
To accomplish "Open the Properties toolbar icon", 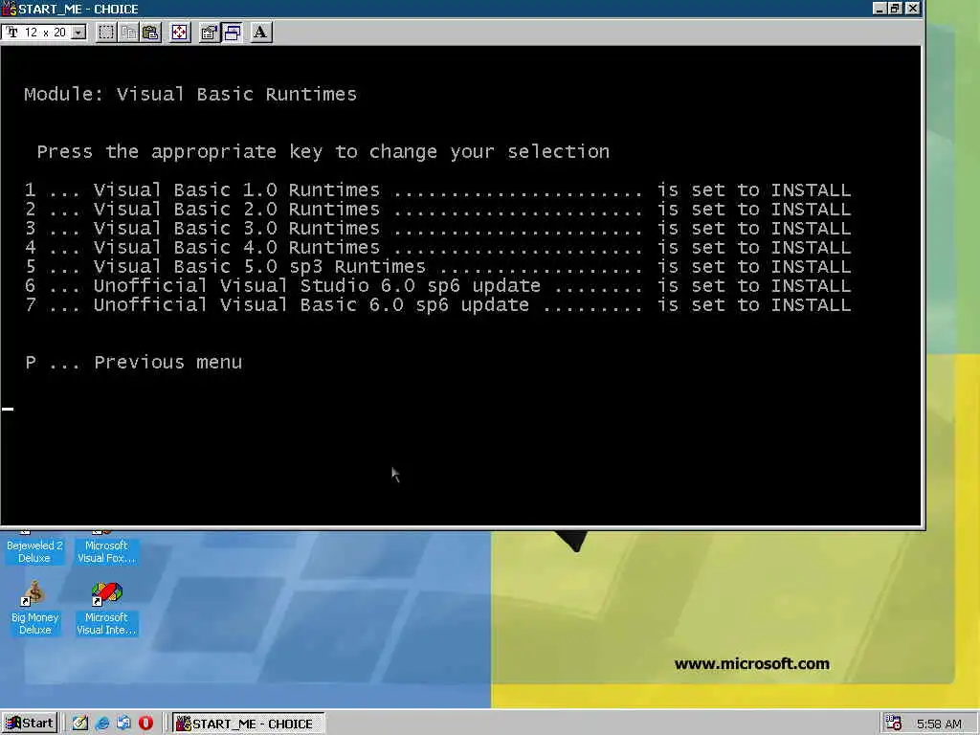I will click(209, 33).
